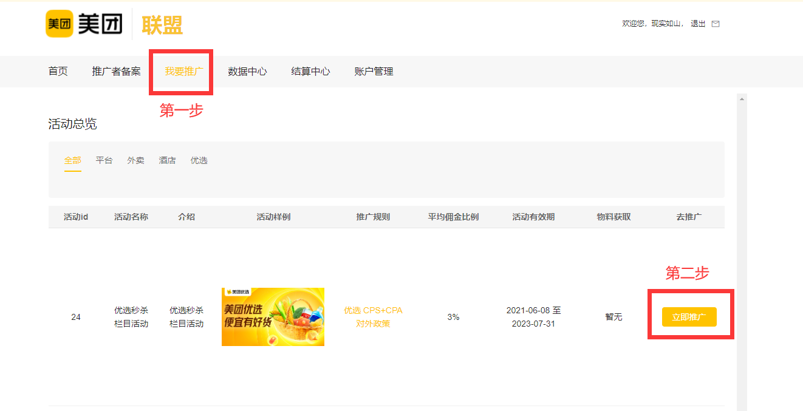Select the 平台 filter tab

tap(104, 160)
